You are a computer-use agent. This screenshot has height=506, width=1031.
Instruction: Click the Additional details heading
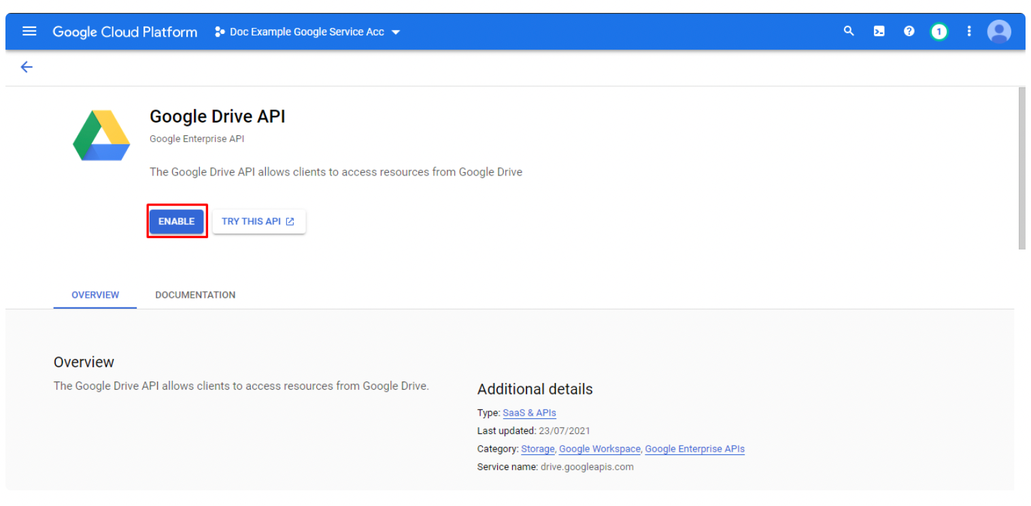coord(535,389)
